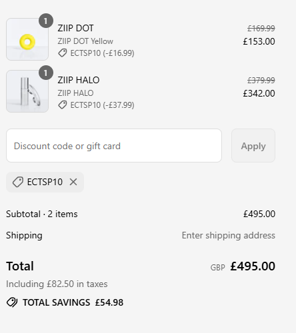Viewport: 296px width, 333px height.
Task: Click the £153.00 discounted price
Action: pyautogui.click(x=259, y=41)
